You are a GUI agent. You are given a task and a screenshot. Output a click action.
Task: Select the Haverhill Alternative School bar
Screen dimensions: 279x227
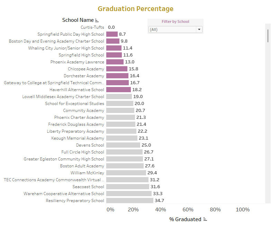[118, 90]
